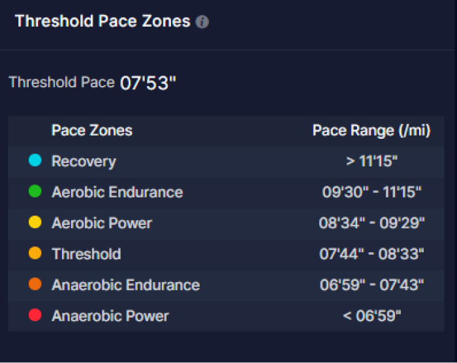Select the Threshold zone row label

86,254
